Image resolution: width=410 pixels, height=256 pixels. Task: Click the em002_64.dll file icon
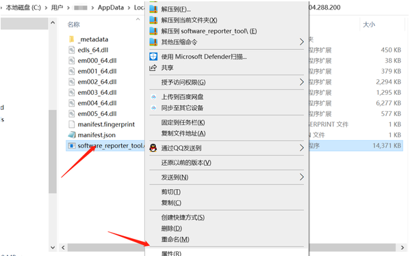point(71,82)
